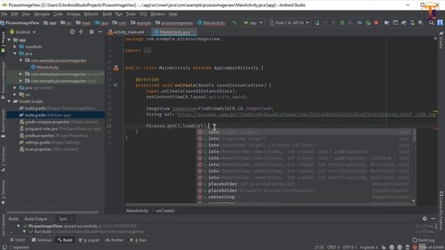This screenshot has height=250, width=445.
Task: Open Event Log tool window
Action: pyautogui.click(x=423, y=240)
